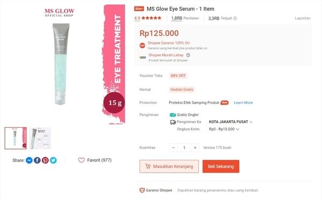The image size is (322, 200).
Task: Click the Garansi Shopee shield icon
Action: (x=142, y=190)
